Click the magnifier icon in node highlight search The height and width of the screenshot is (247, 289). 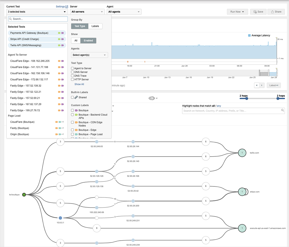[x=283, y=110]
